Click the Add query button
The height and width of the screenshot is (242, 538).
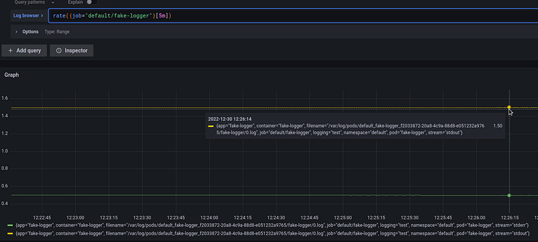tap(24, 50)
